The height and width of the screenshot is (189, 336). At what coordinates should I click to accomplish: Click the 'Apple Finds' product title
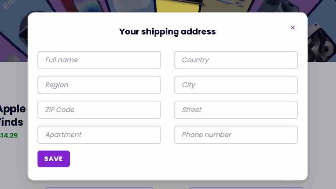(x=12, y=115)
